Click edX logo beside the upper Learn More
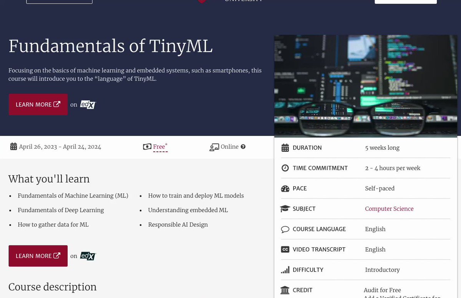 pos(88,104)
